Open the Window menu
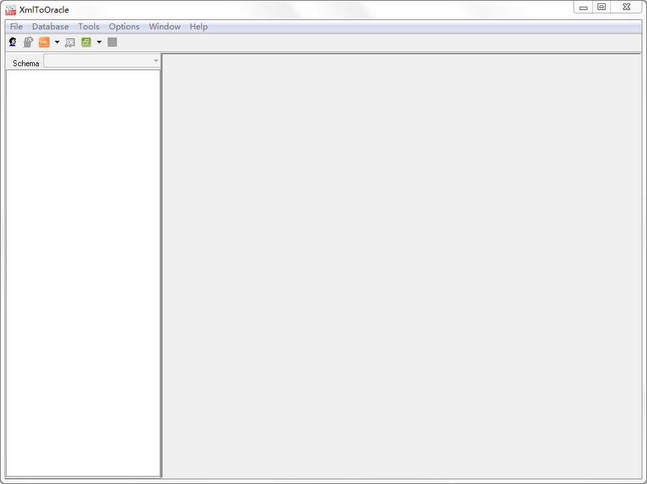Viewport: 647px width, 484px height. coord(164,27)
